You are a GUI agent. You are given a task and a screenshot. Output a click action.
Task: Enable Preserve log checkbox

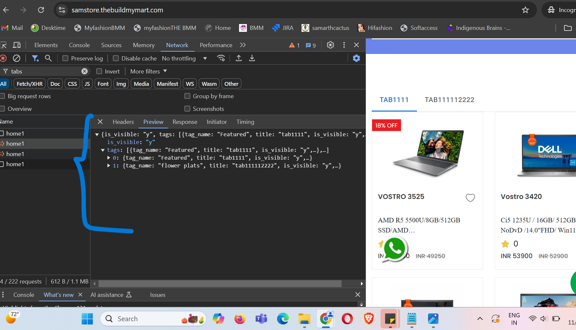click(65, 58)
